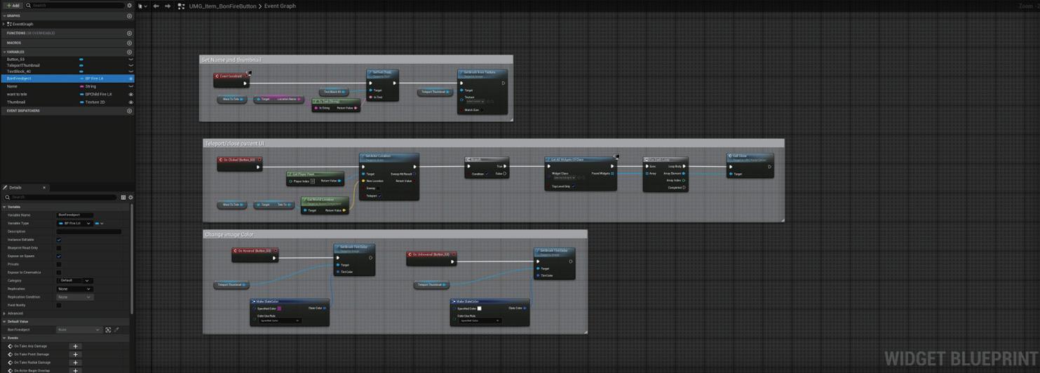Toggle Private checkbox

click(x=59, y=264)
